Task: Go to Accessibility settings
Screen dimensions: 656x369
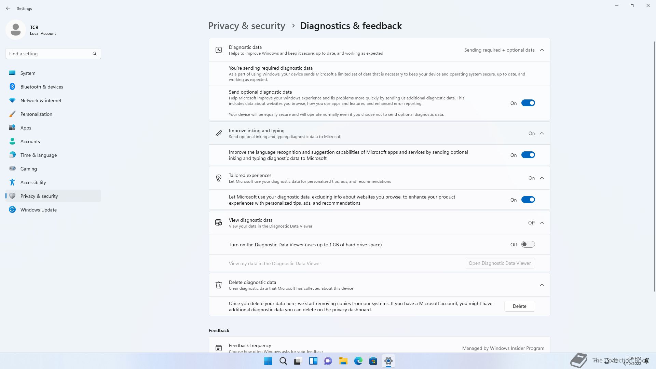Action: click(x=53, y=182)
